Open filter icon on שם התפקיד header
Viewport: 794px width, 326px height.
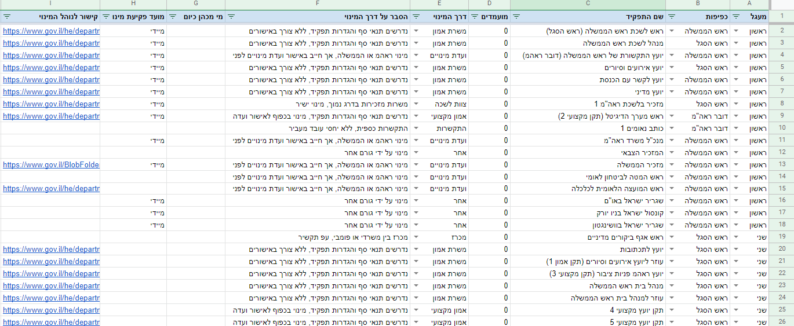pos(516,17)
